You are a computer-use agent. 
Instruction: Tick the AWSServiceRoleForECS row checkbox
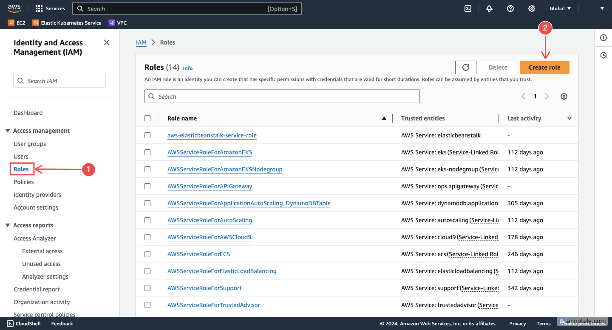click(x=147, y=254)
